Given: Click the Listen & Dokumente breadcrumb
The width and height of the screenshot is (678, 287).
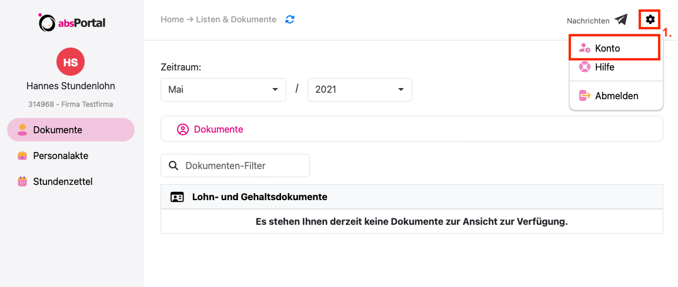Looking at the screenshot, I should click(x=236, y=19).
